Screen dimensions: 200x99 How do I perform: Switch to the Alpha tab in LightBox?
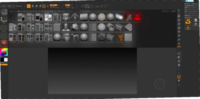click(x=30, y=11)
